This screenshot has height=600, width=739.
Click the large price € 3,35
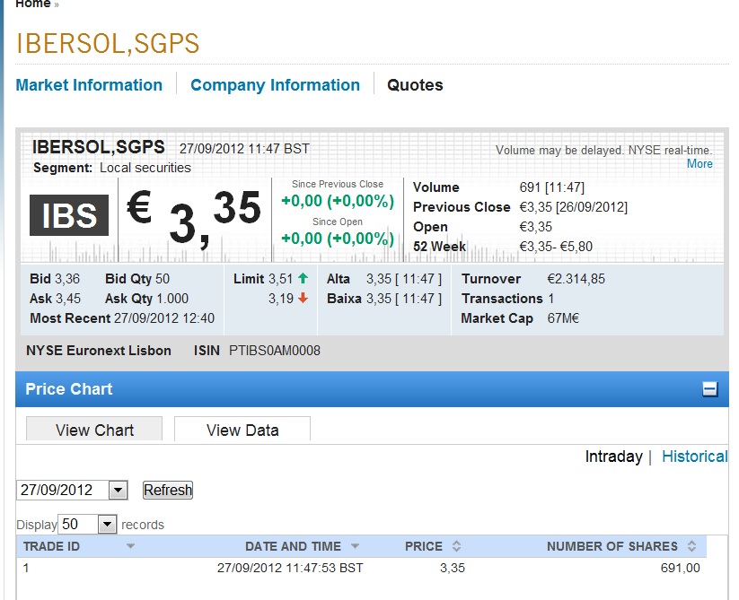click(194, 218)
